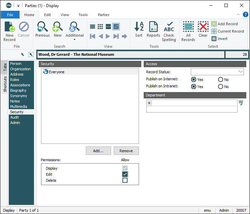Run Check Spelling
This screenshot has width=250, height=214.
(169, 32)
